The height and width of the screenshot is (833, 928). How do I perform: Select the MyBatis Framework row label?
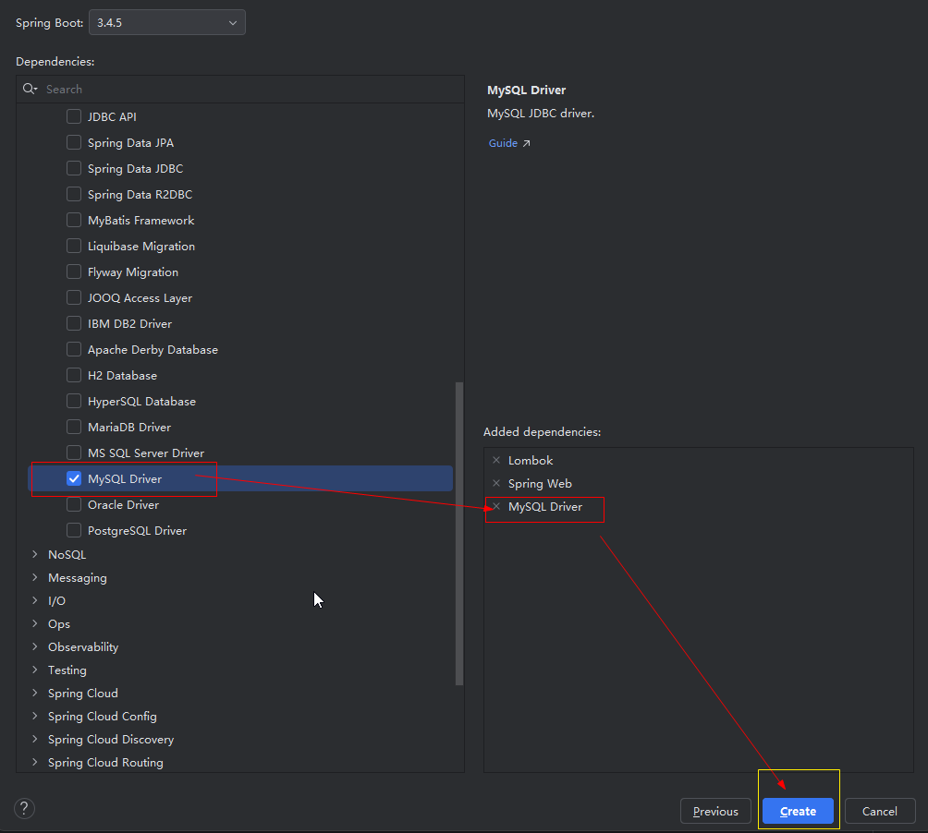[x=140, y=220]
